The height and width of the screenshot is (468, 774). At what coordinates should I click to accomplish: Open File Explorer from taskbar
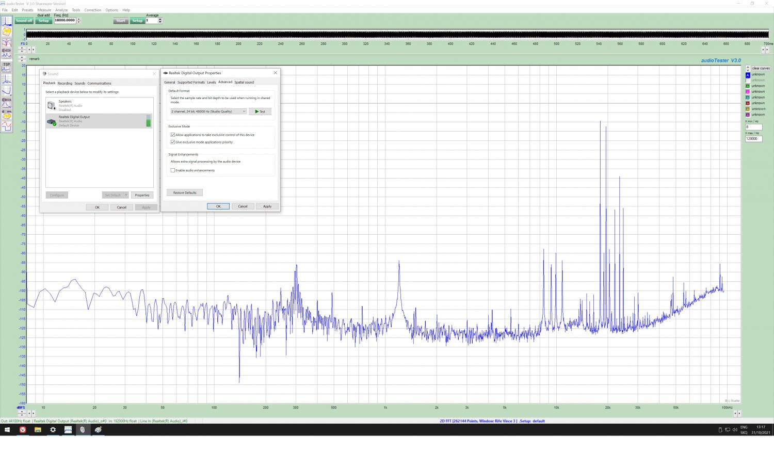click(x=38, y=430)
